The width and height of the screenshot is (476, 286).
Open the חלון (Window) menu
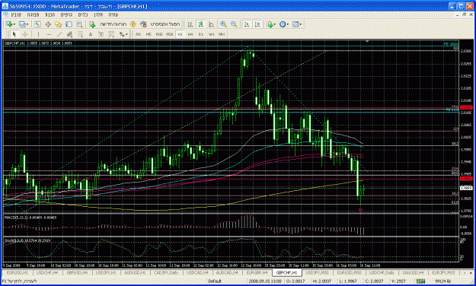tap(98, 14)
